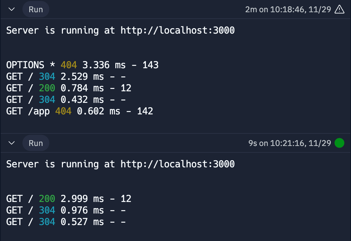Screen dimensions: 351x241
Task: Select the OPTIONS * 404 log line
Action: (x=82, y=65)
